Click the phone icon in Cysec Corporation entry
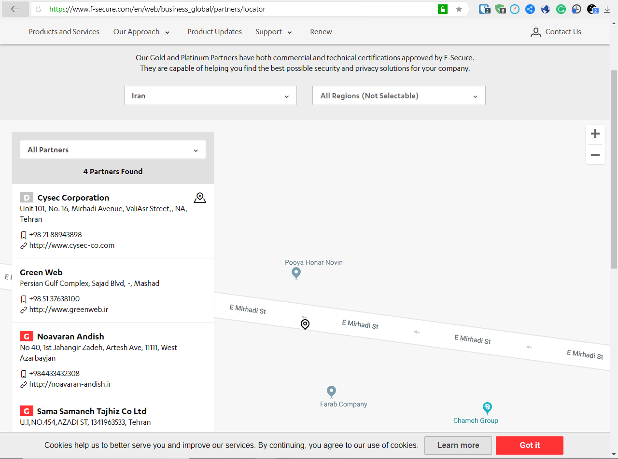 pos(24,235)
